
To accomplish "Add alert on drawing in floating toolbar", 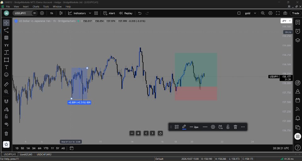I will click(220, 127).
